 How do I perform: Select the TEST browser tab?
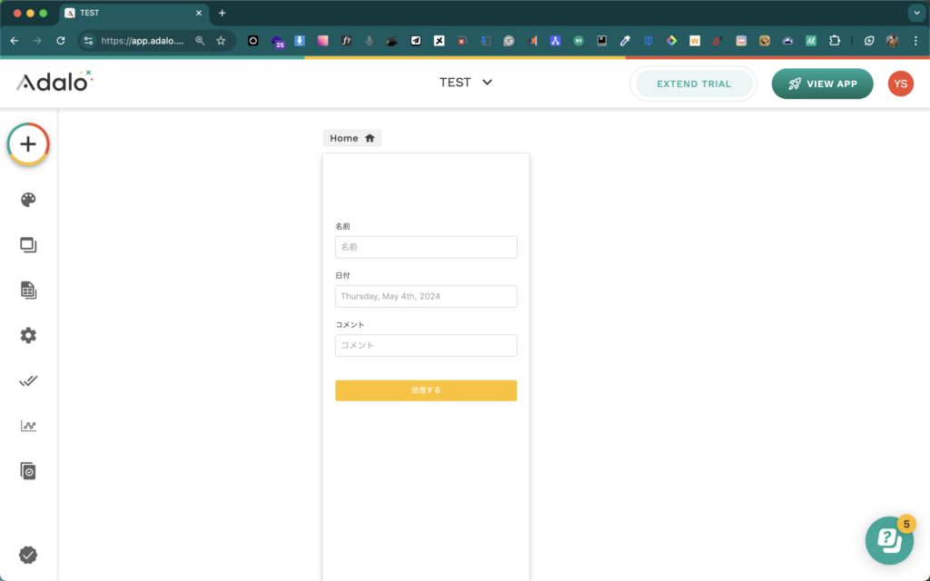click(x=134, y=13)
